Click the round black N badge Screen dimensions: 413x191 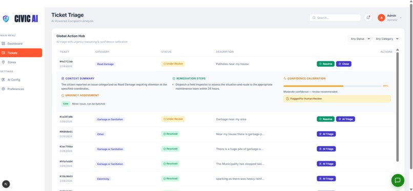6,184
